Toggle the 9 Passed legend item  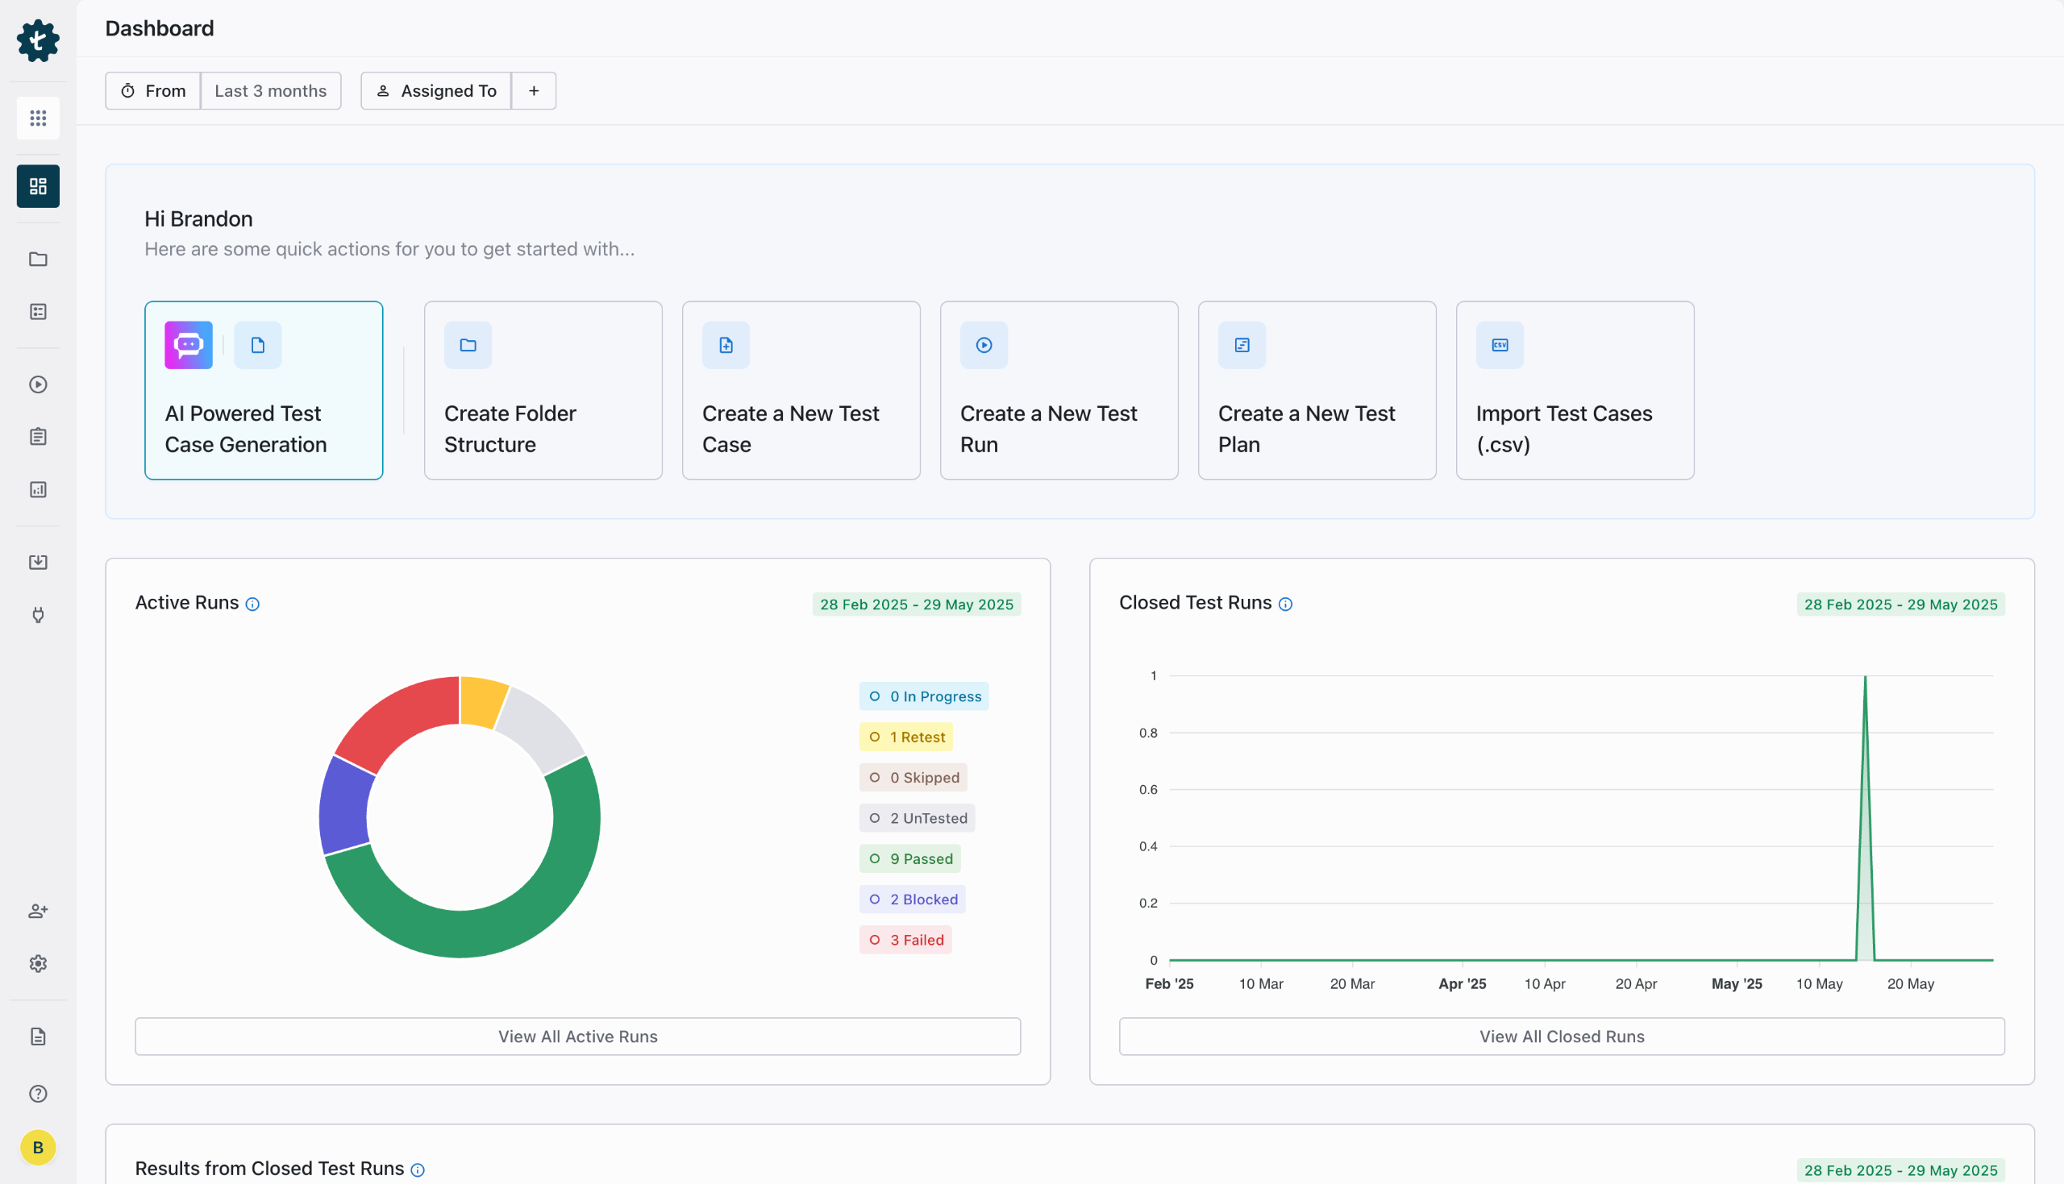click(x=910, y=858)
